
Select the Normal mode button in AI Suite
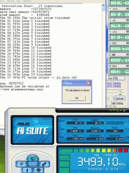click(33, 164)
